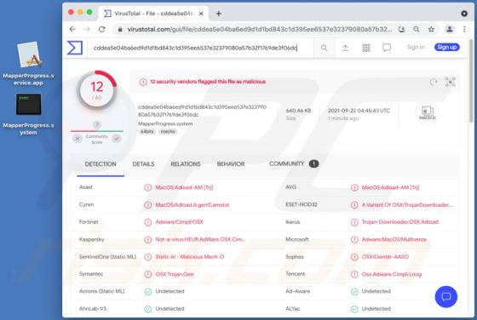Click the Acronis (Static ML) vendor name
Image resolution: width=477 pixels, height=320 pixels.
[101, 291]
